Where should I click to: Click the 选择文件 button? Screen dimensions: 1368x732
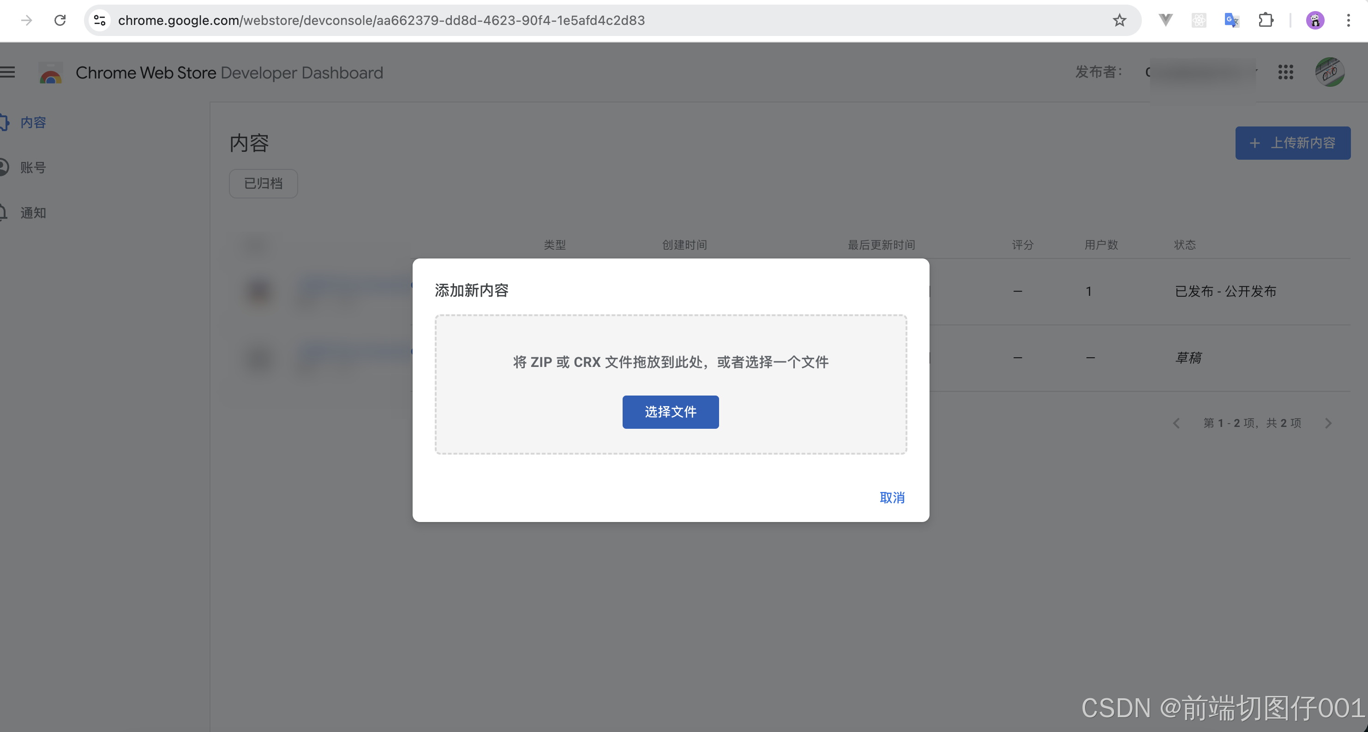[670, 412]
